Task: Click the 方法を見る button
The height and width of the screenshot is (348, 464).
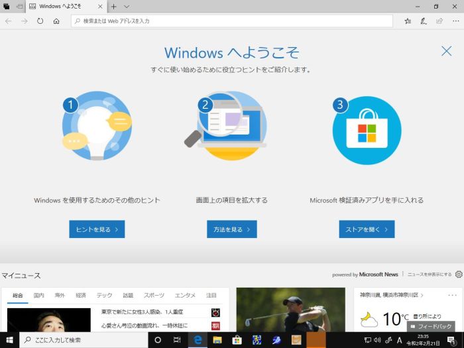Action: pyautogui.click(x=231, y=229)
